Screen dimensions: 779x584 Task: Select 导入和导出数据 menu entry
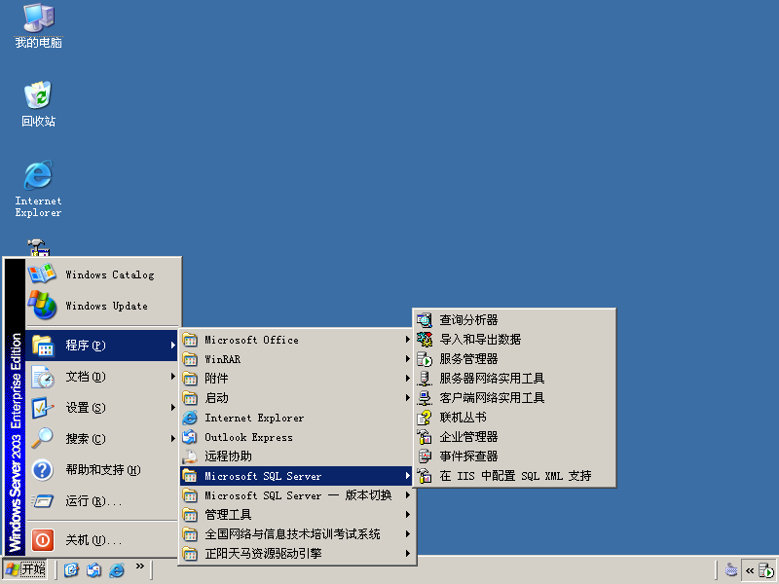click(x=515, y=340)
